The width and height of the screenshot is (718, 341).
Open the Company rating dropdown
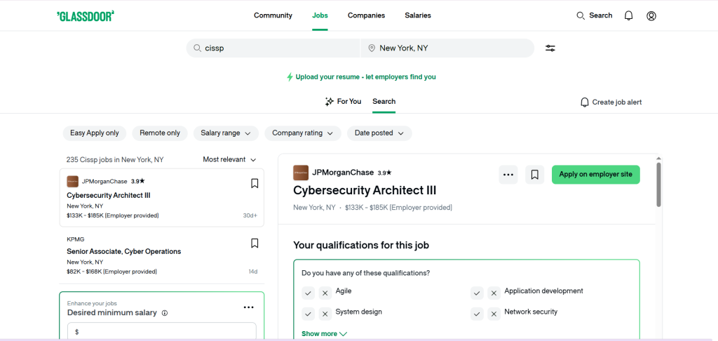click(303, 133)
